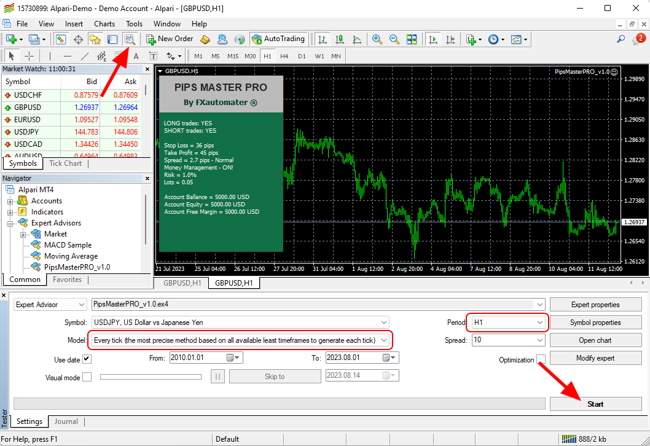650x446 pixels.
Task: Open the notifications chat icon
Action: [638, 39]
